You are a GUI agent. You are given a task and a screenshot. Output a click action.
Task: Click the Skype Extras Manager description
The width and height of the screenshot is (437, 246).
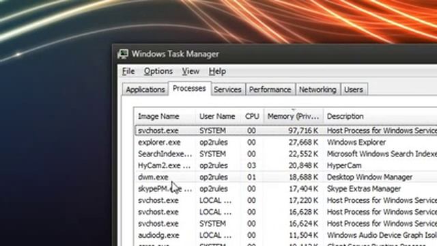pos(364,189)
